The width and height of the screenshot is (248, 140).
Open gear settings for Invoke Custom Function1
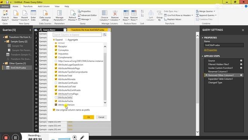pos(241,68)
